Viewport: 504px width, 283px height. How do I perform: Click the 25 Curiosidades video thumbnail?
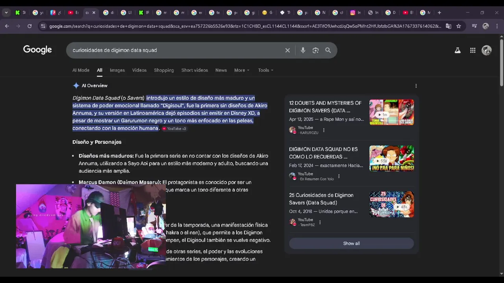coord(391,204)
